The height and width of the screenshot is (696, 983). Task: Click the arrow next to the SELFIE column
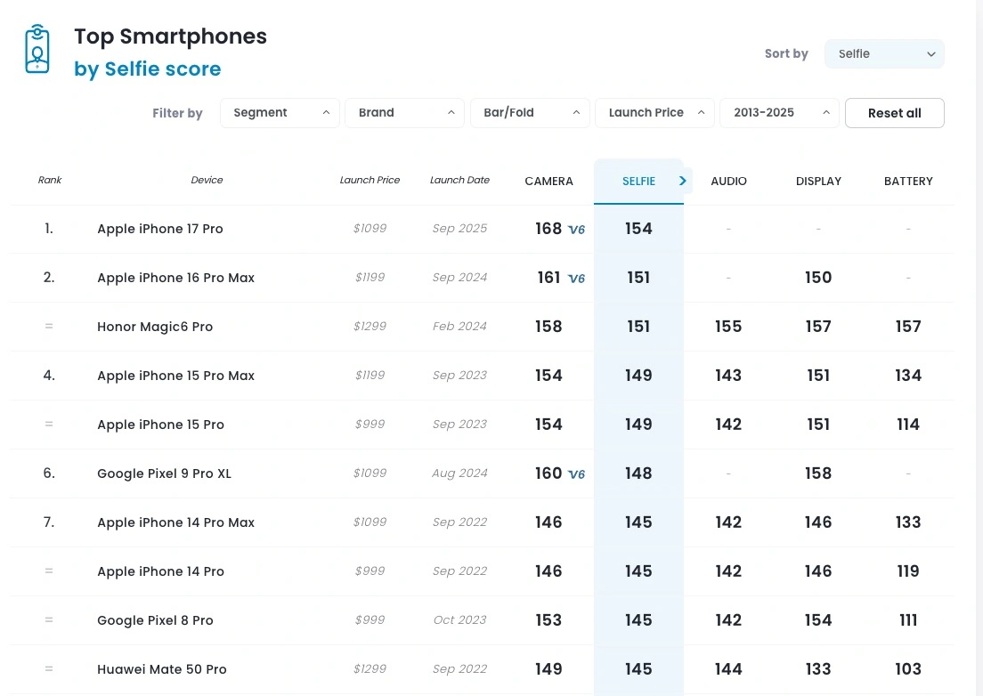coord(683,181)
